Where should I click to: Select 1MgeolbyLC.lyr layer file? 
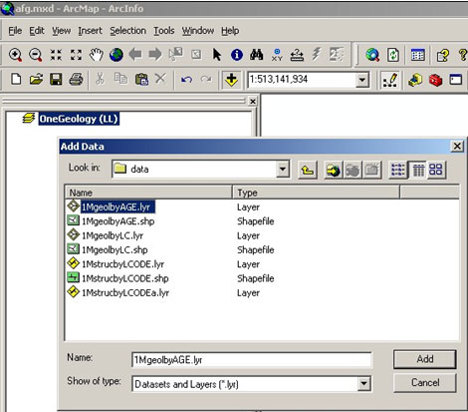coord(113,235)
